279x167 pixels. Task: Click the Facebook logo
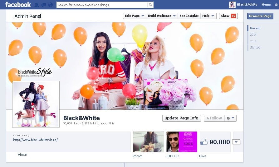point(18,5)
